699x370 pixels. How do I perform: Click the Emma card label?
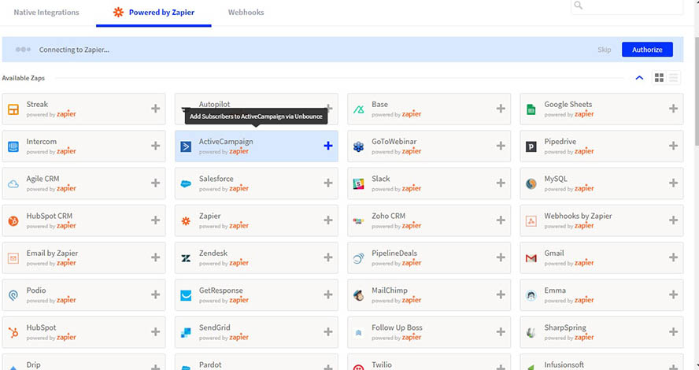click(555, 290)
